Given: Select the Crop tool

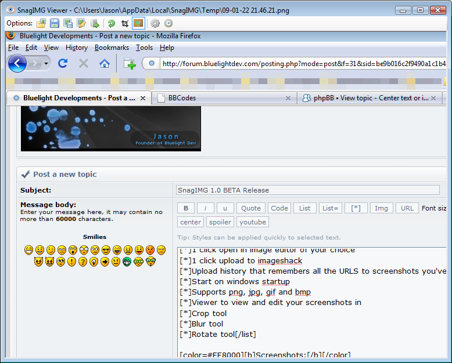Looking at the screenshot, I should (125, 23).
